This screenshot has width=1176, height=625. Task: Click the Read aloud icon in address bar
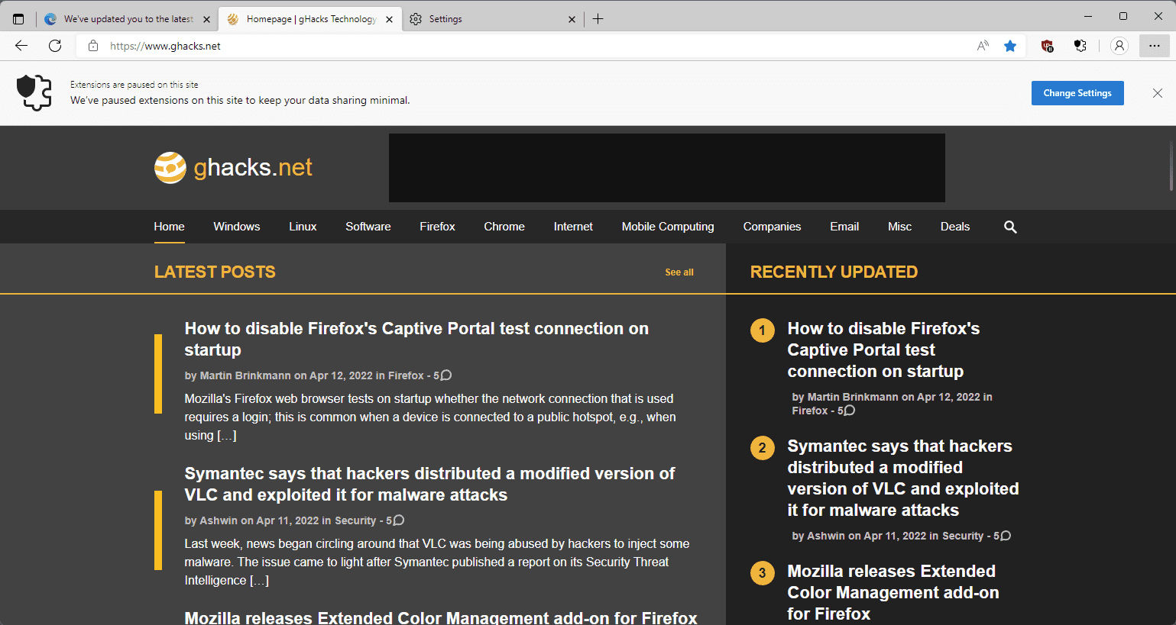983,46
